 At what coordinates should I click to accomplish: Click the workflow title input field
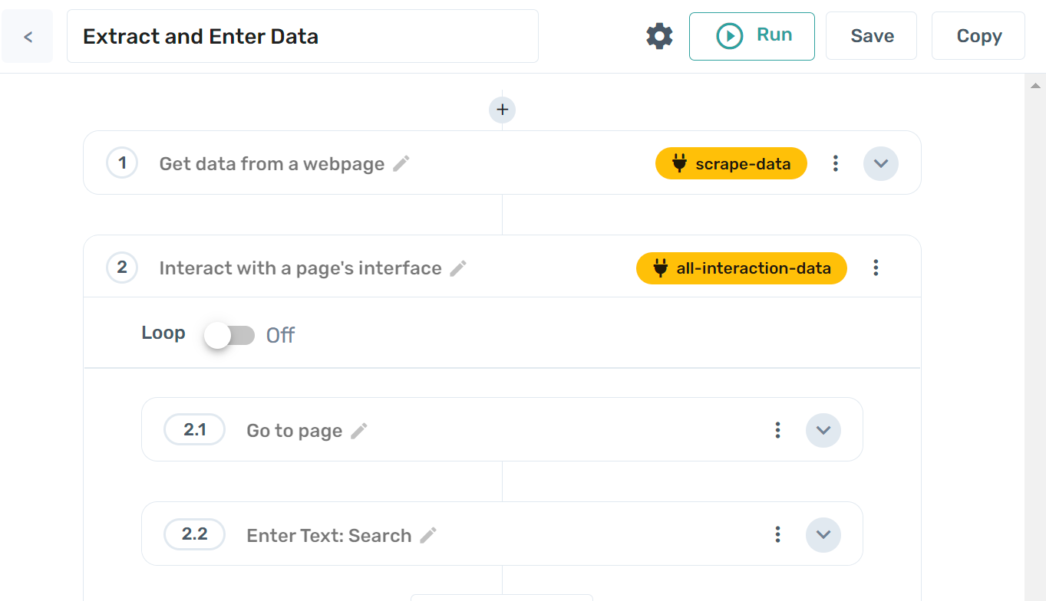[x=302, y=36]
